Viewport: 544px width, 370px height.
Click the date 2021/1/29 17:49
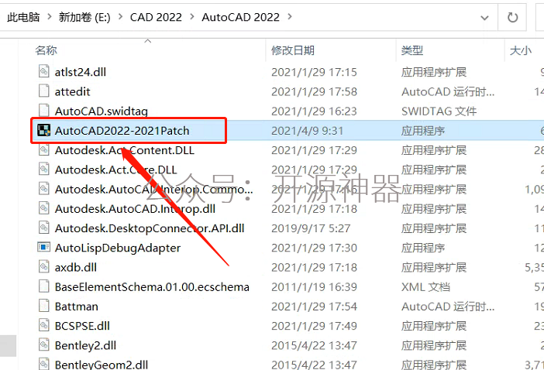tap(314, 326)
